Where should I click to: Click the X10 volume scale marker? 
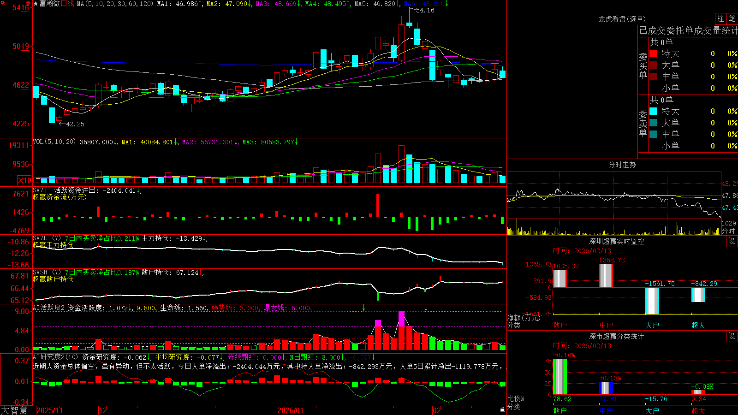pos(24,180)
